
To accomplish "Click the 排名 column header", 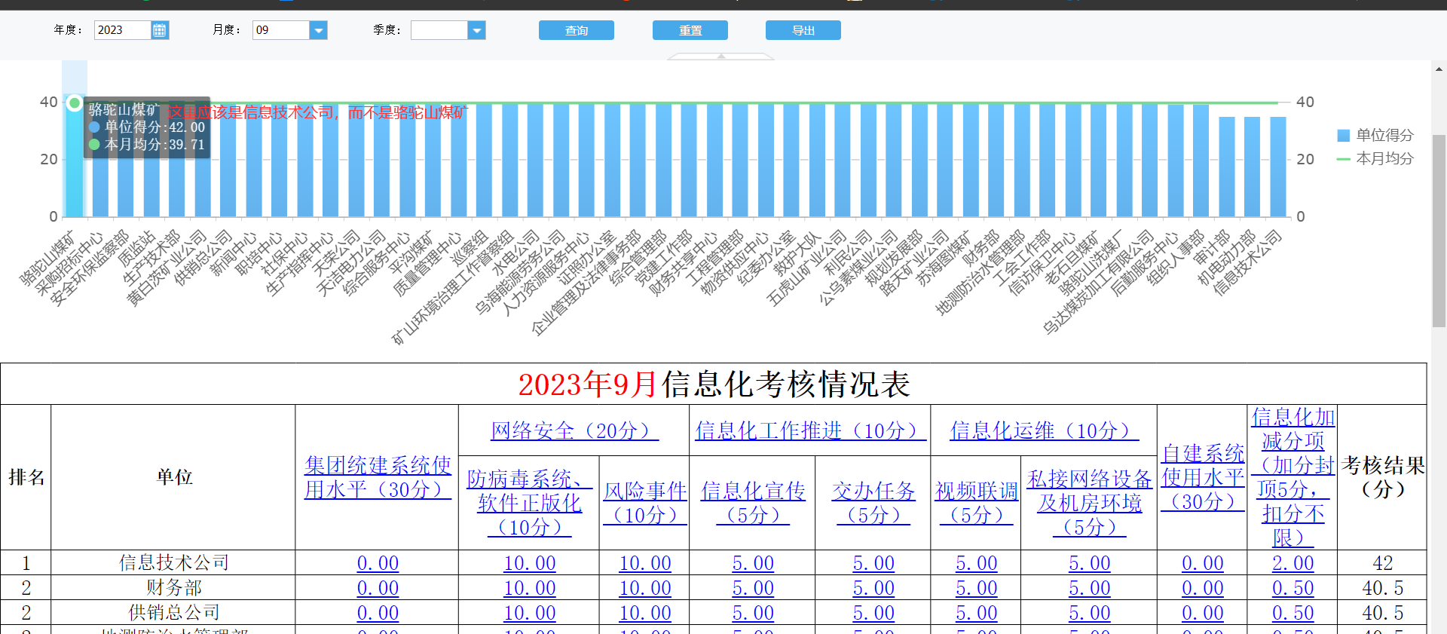I will pyautogui.click(x=26, y=477).
